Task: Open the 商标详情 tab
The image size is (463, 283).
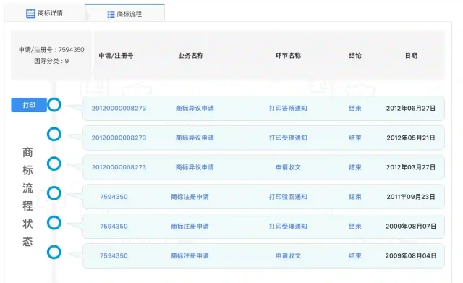Action: click(44, 13)
